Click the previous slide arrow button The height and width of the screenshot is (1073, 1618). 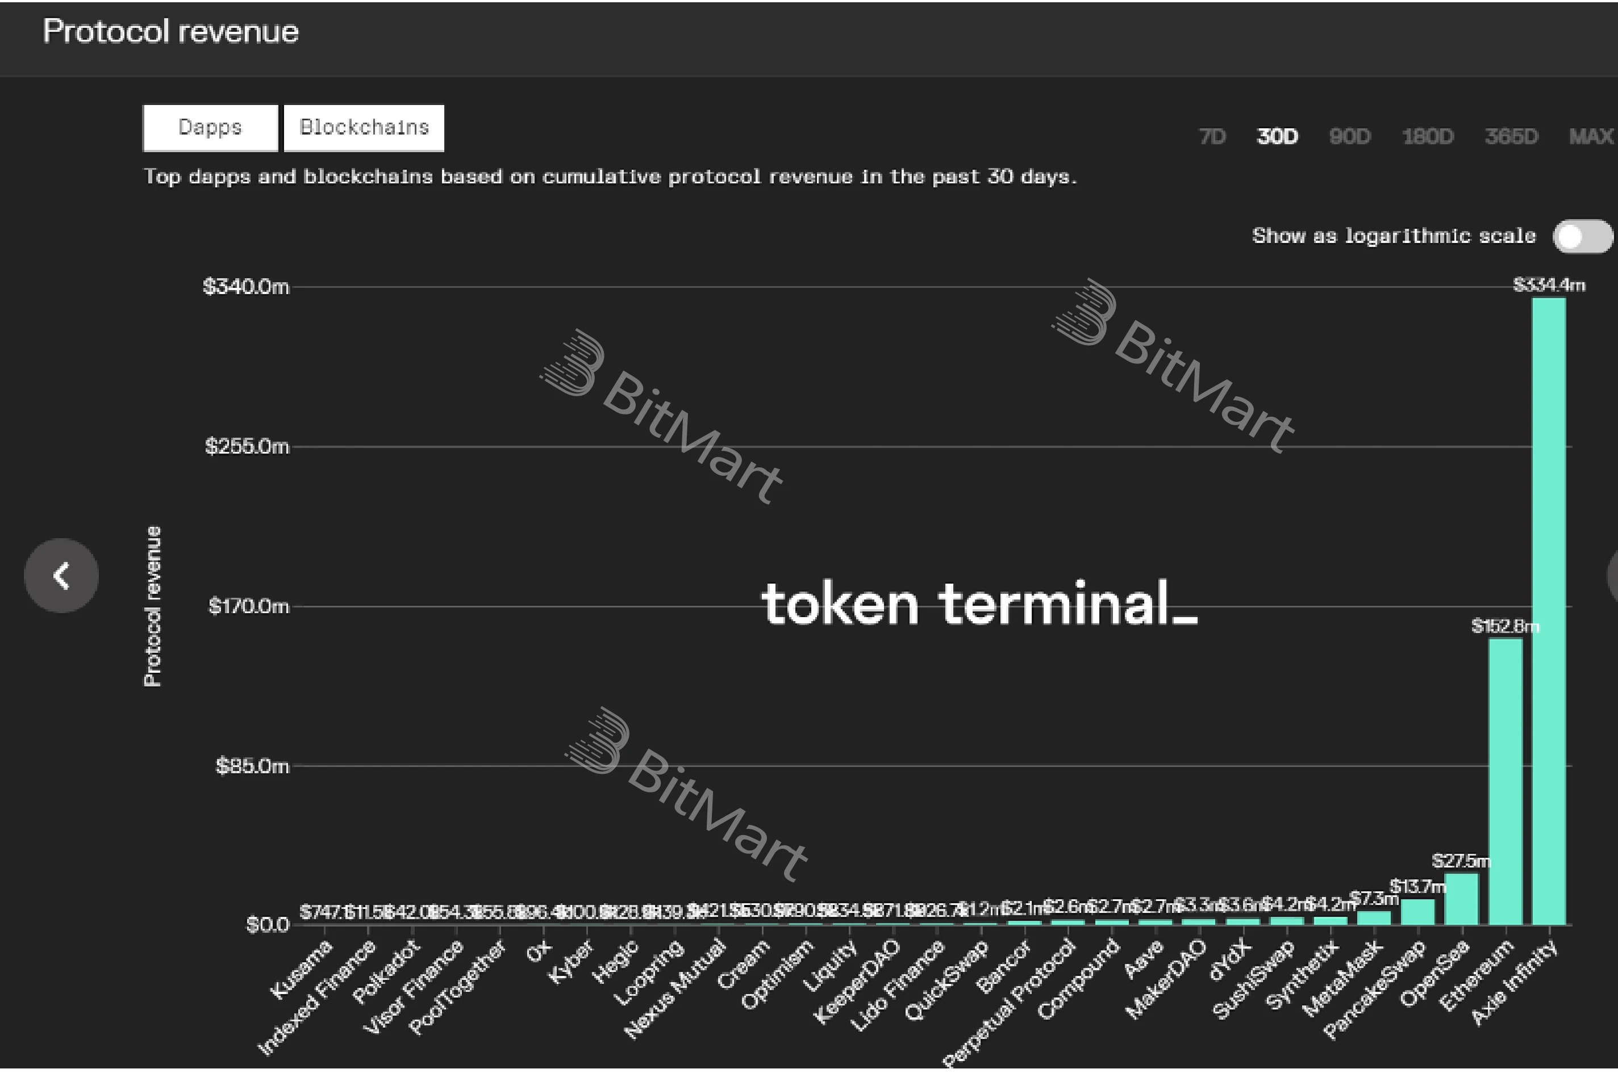coord(61,576)
